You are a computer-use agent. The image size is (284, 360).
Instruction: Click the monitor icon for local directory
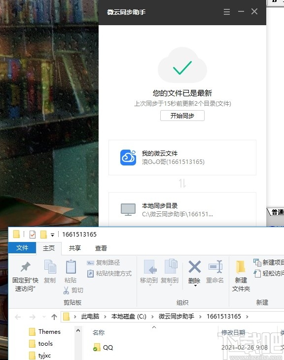tap(128, 209)
